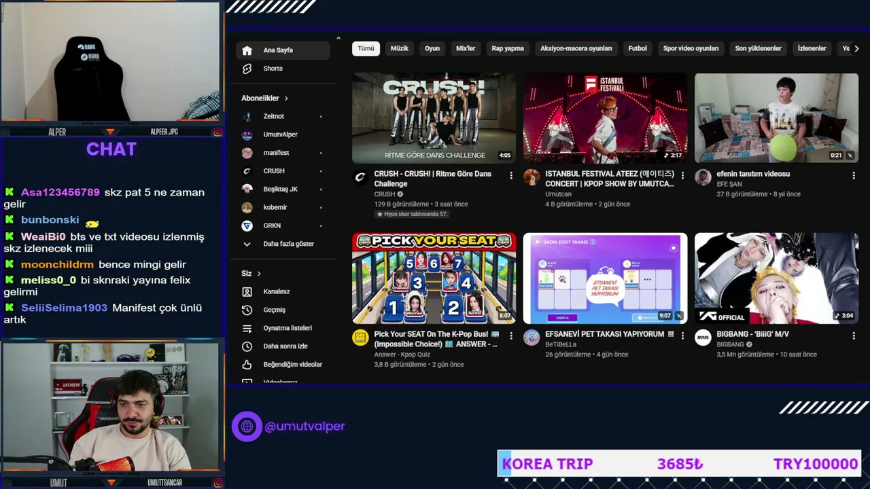Viewport: 870px width, 489px height.
Task: Expand the Siz section arrow
Action: point(259,274)
